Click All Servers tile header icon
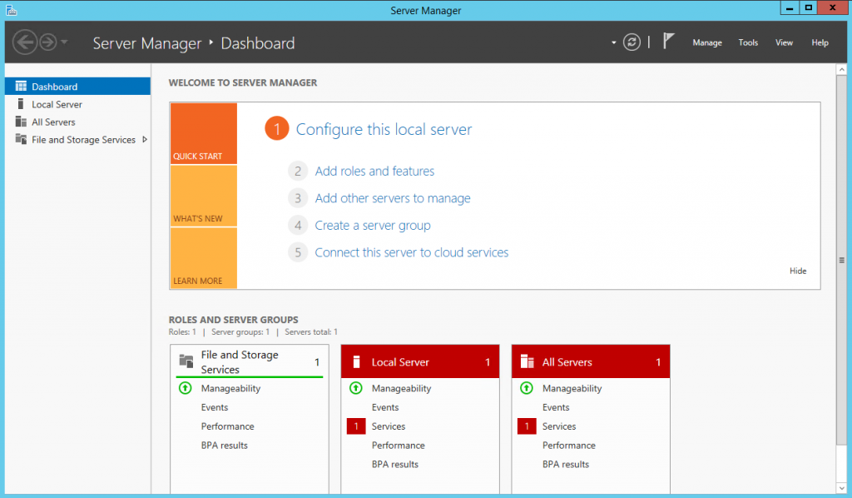 tap(527, 361)
